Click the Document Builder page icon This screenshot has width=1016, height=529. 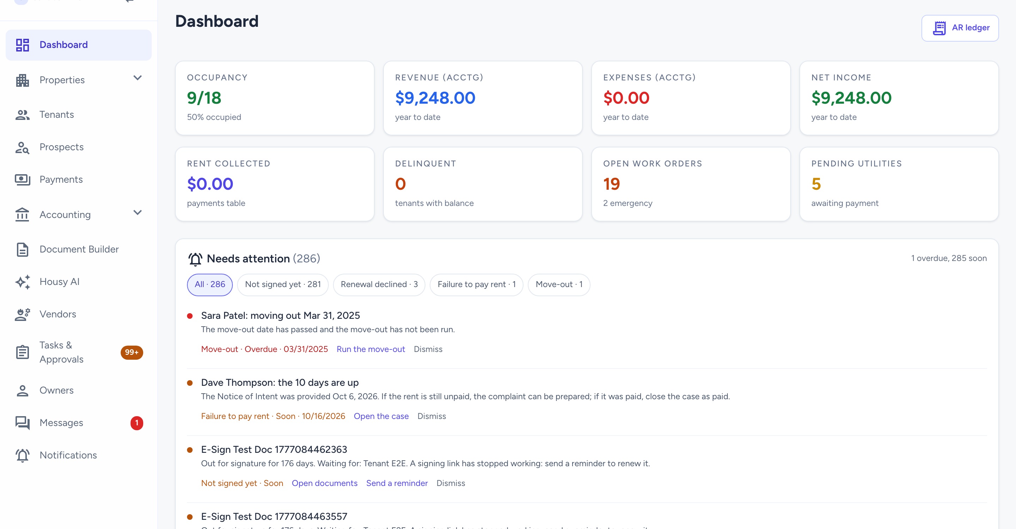(23, 250)
